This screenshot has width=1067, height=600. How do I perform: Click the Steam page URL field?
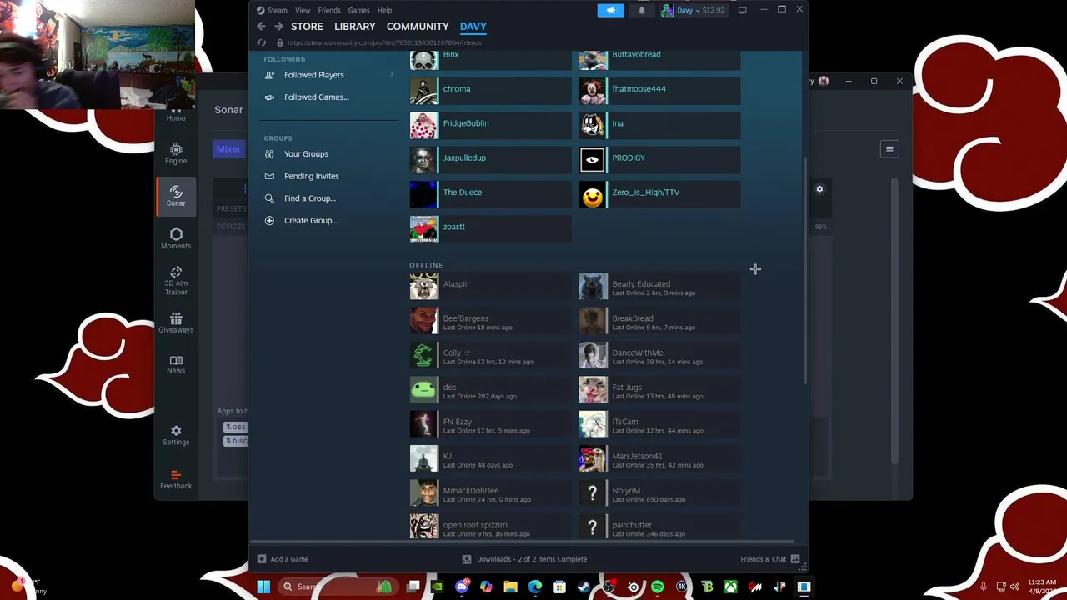pos(384,42)
